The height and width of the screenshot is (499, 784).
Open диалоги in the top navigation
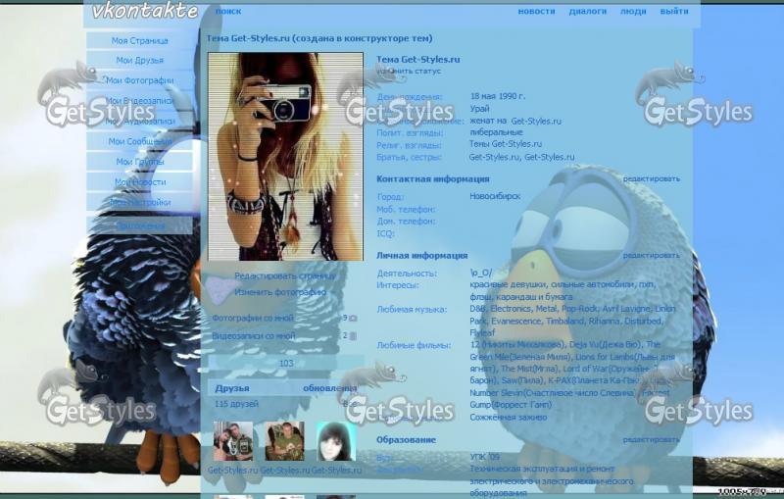point(587,11)
